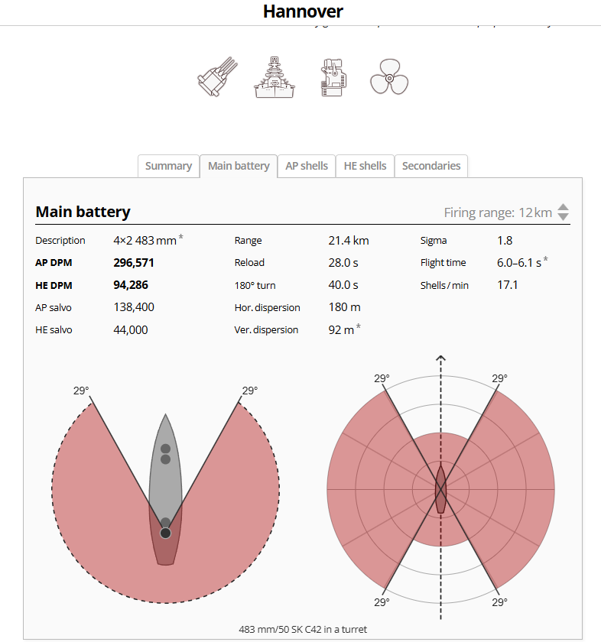The image size is (601, 642).
Task: Go to the HE shells tab
Action: click(x=365, y=166)
